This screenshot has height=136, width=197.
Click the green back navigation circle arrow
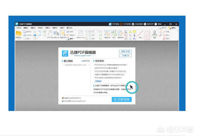(x=45, y=32)
